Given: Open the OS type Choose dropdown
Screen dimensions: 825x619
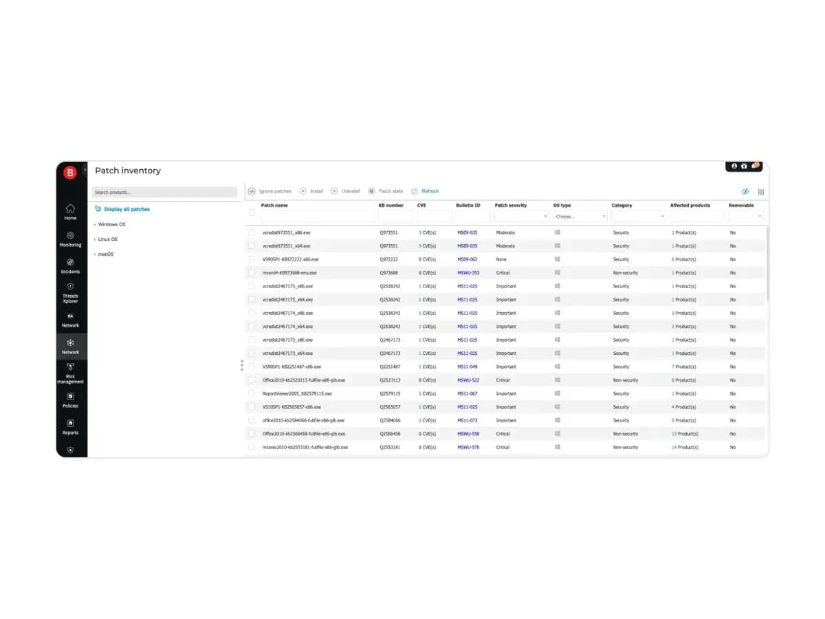Looking at the screenshot, I should (x=580, y=217).
